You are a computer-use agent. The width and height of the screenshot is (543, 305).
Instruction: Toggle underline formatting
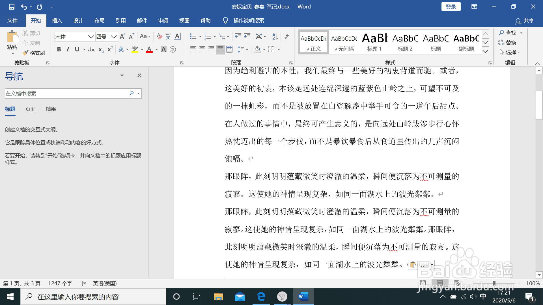(77, 49)
